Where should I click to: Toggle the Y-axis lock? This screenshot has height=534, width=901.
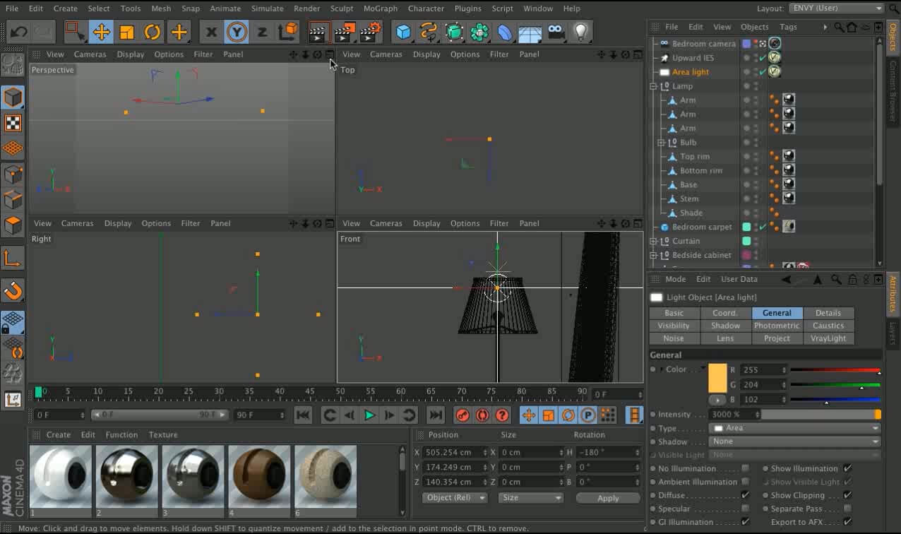(x=237, y=32)
